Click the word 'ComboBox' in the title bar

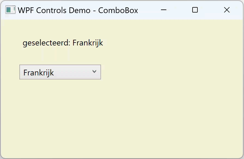118,10
